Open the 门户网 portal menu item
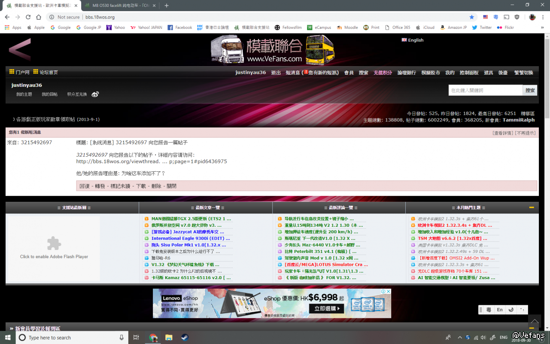 [x=19, y=73]
